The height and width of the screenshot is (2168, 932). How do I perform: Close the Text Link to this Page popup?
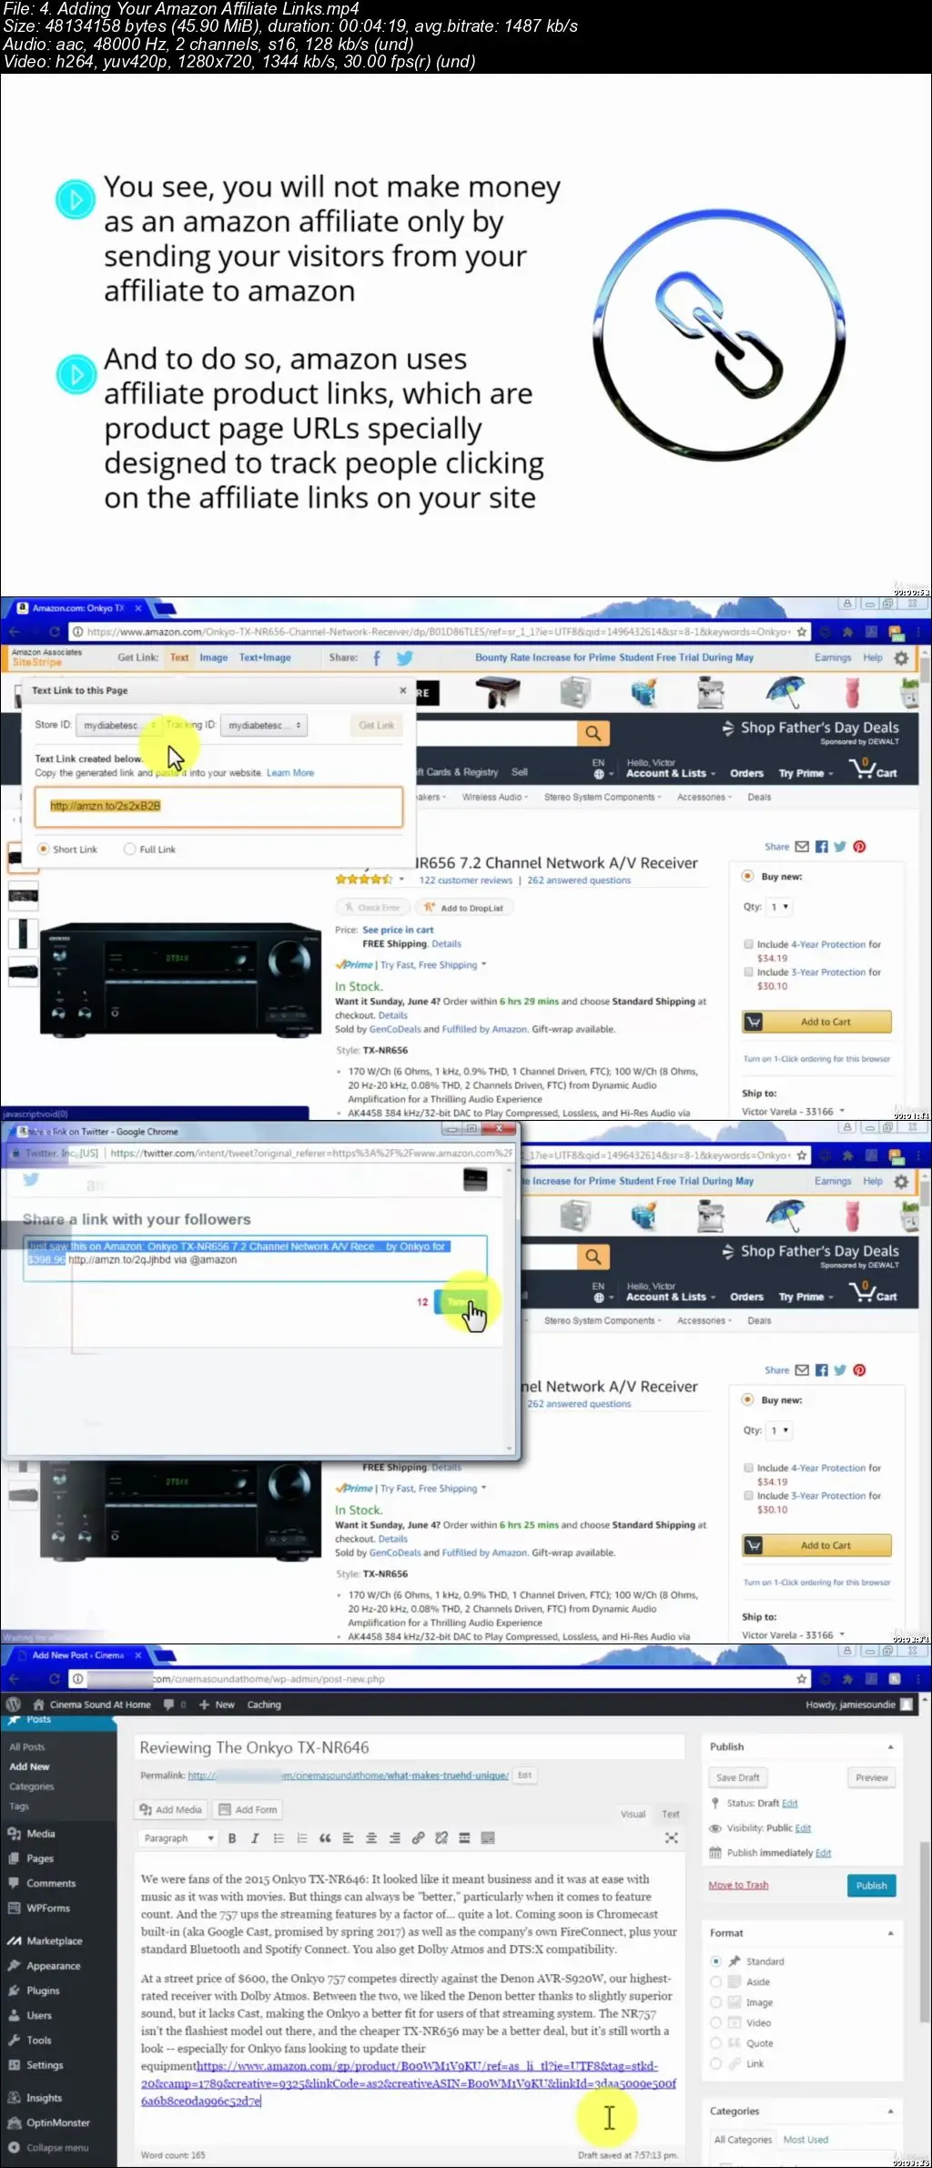click(x=402, y=690)
